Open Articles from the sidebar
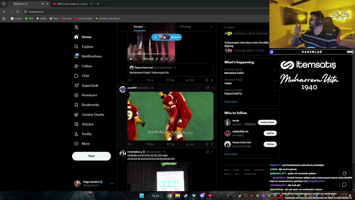This screenshot has height=200, width=355. coord(84,124)
